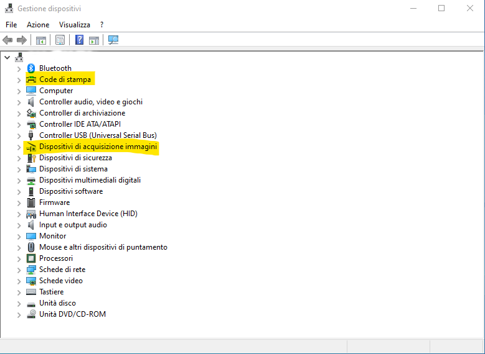Click the keyboard icon beside Tastiere

tap(31, 292)
